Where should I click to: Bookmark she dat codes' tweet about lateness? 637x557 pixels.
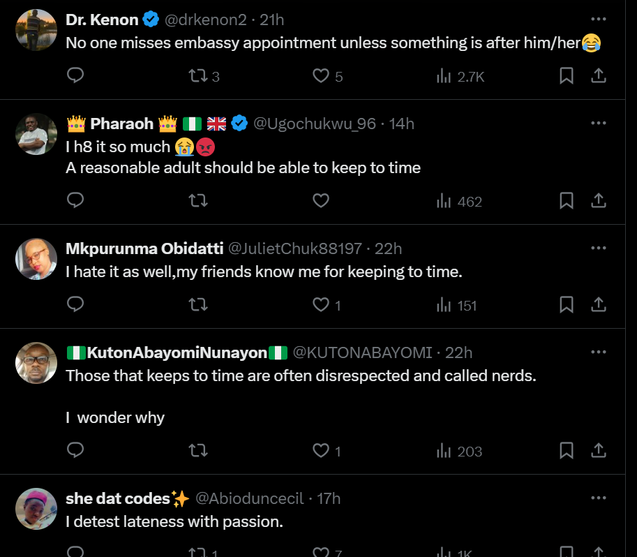567,551
